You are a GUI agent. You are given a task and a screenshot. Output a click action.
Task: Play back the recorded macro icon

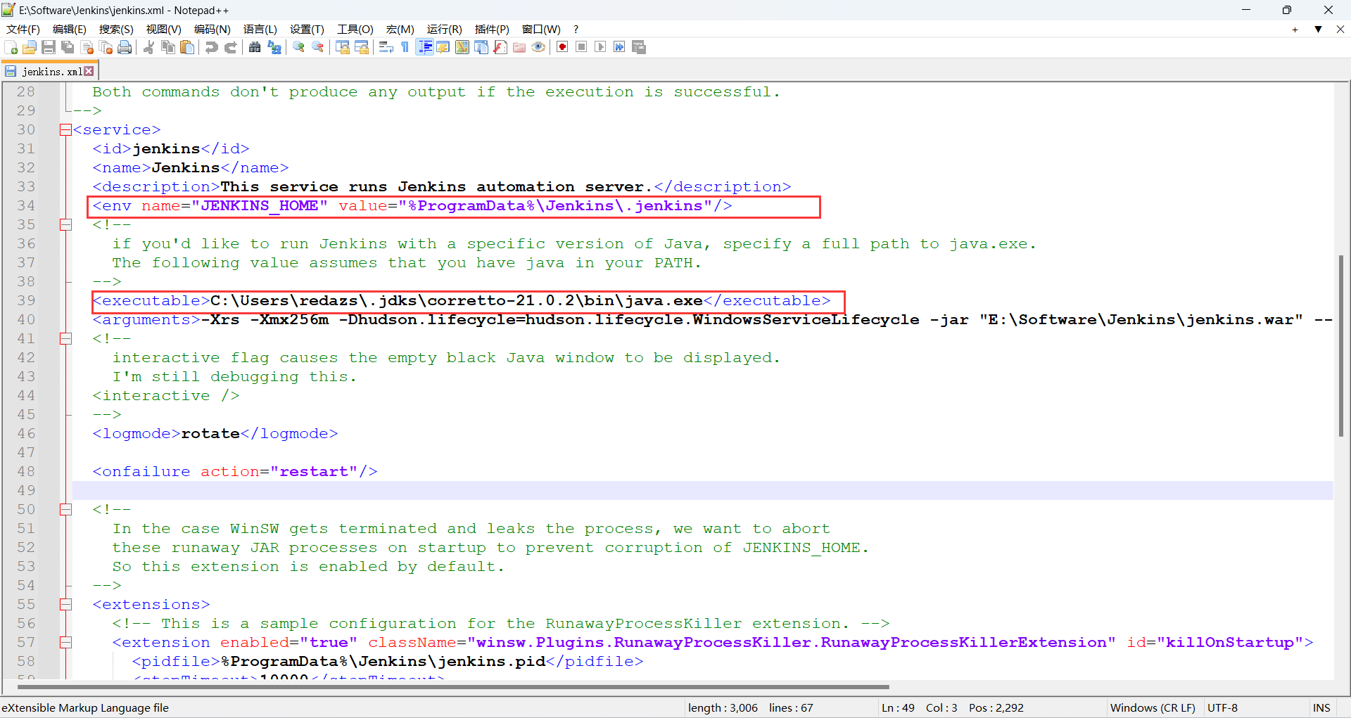pyautogui.click(x=600, y=47)
